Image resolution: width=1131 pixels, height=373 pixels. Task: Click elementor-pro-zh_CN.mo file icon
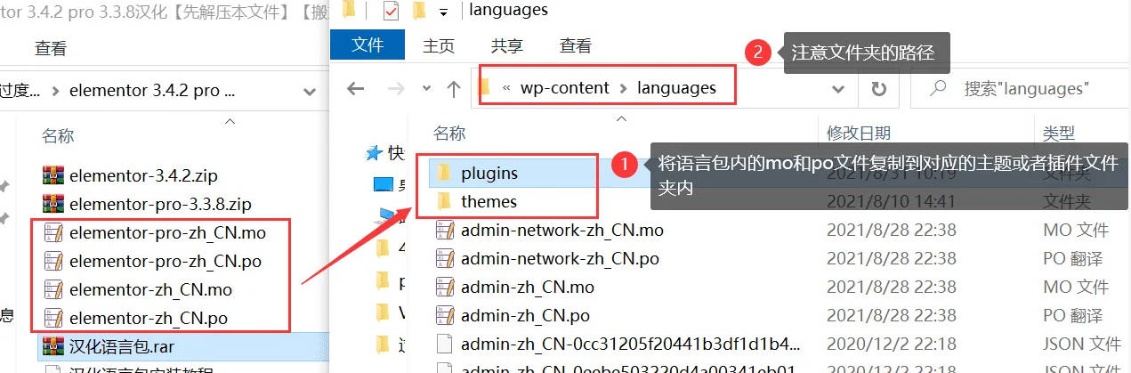53,232
